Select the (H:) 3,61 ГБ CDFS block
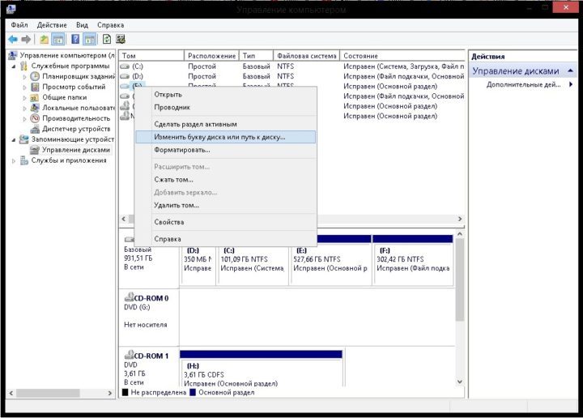The height and width of the screenshot is (418, 583). pos(262,368)
